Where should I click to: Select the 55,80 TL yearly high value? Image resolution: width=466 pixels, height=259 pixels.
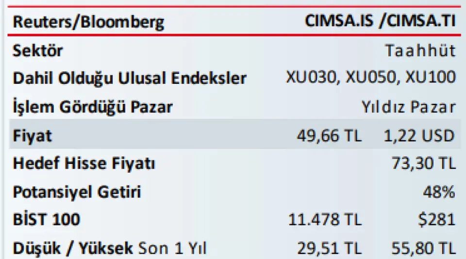click(x=423, y=248)
